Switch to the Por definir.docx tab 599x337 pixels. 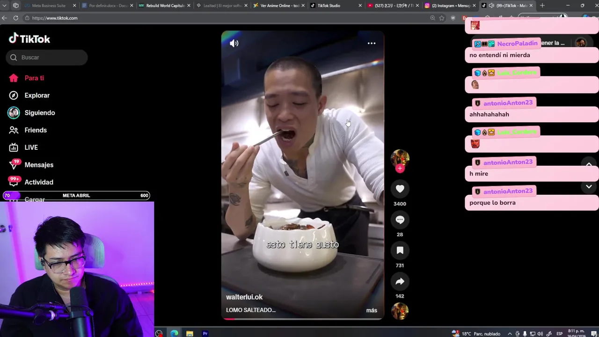pyautogui.click(x=107, y=6)
